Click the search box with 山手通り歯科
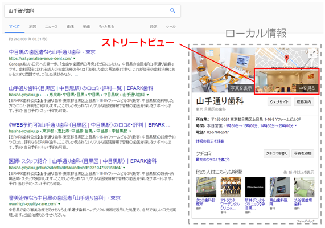This screenshot has height=228, width=325. pyautogui.click(x=92, y=11)
